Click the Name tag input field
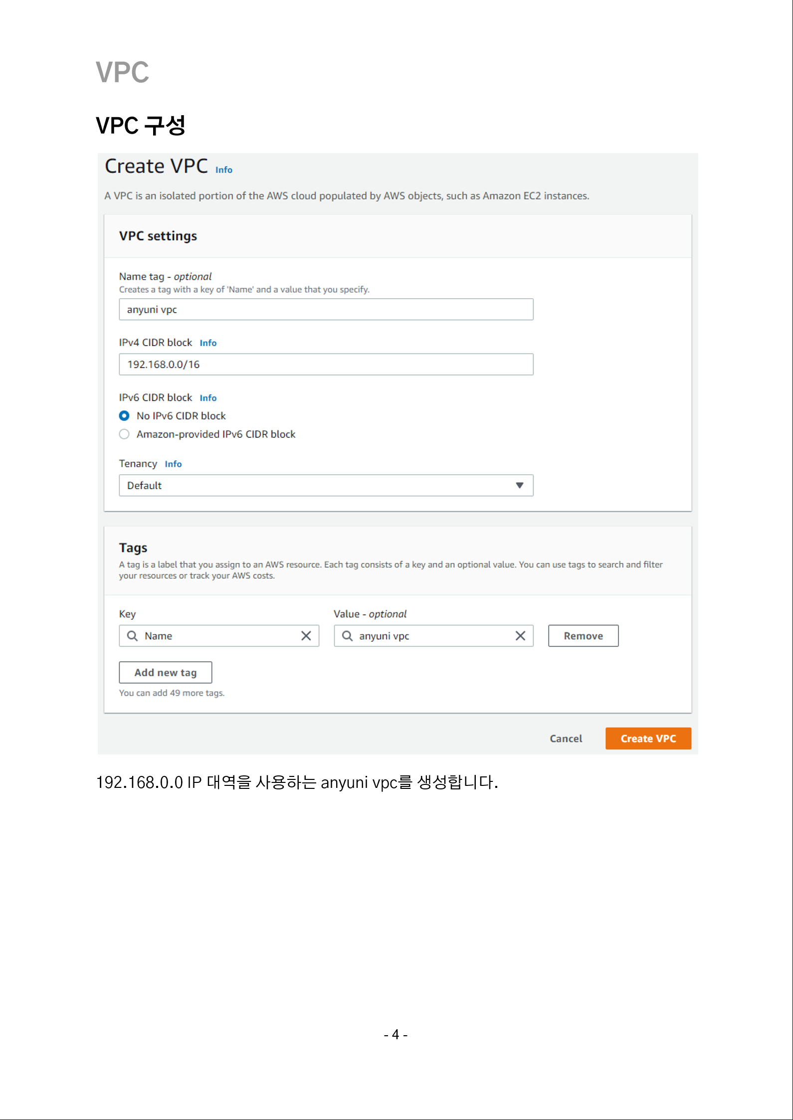This screenshot has width=793, height=1120. tap(326, 310)
